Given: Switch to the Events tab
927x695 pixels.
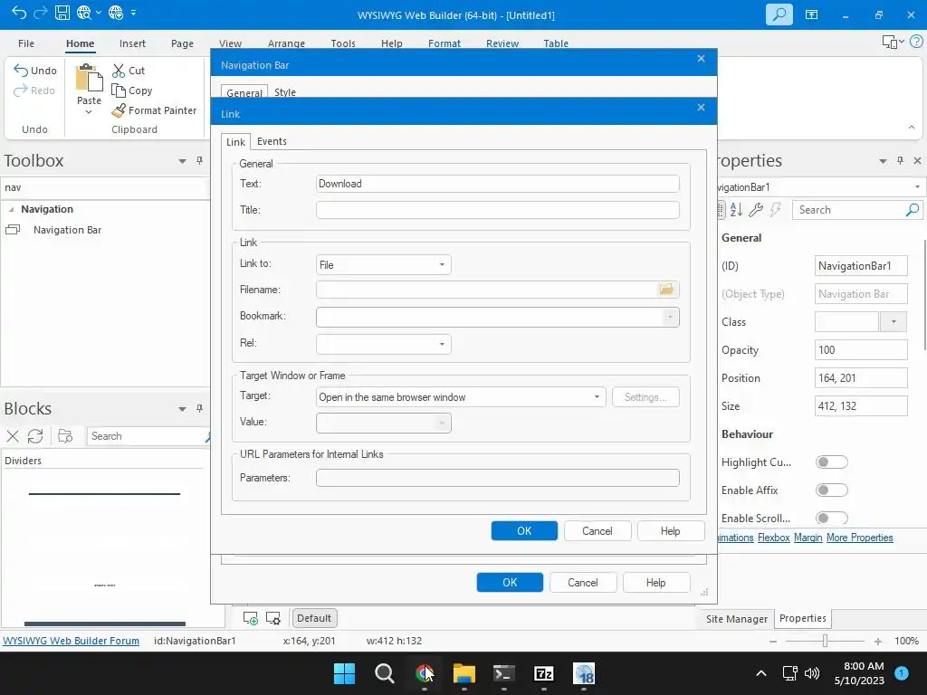Looking at the screenshot, I should click(x=272, y=141).
